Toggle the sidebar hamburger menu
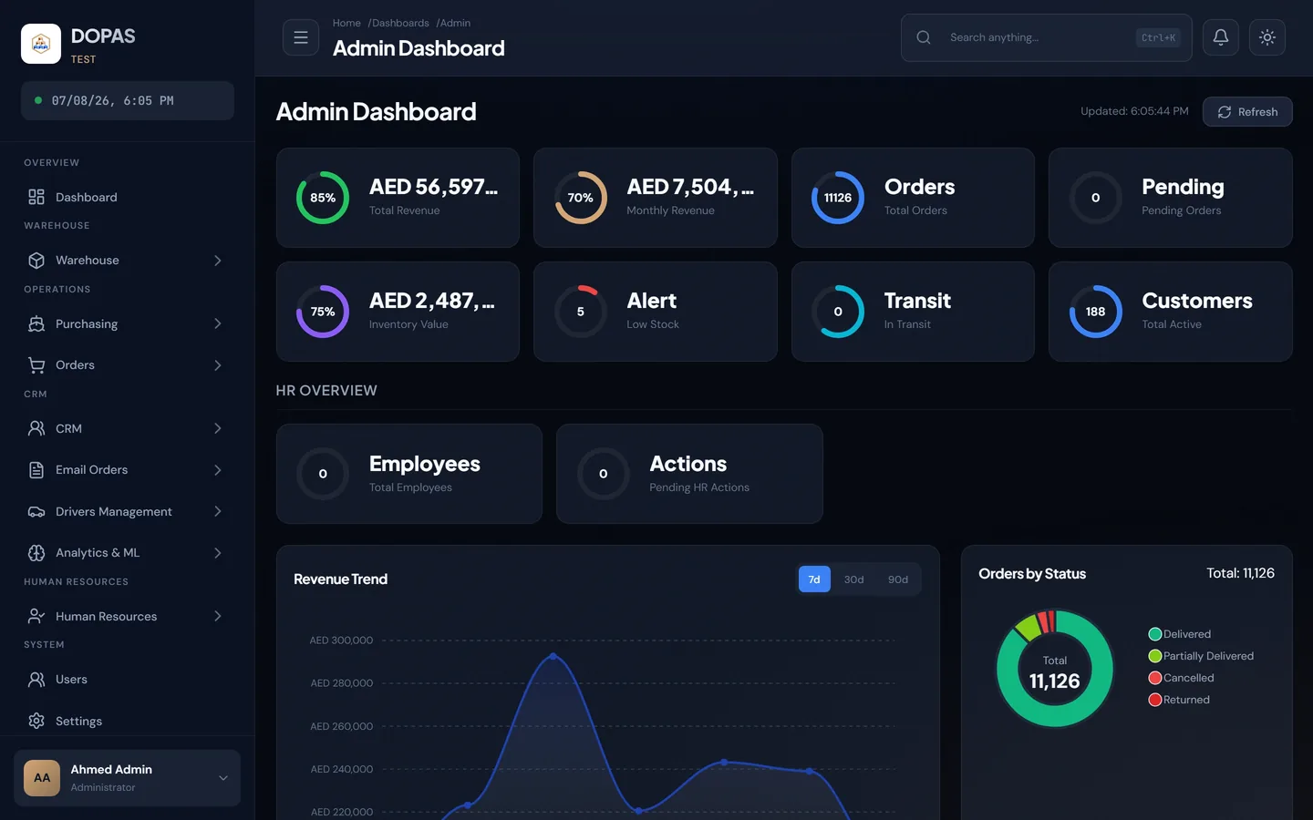The width and height of the screenshot is (1313, 820). point(301,37)
